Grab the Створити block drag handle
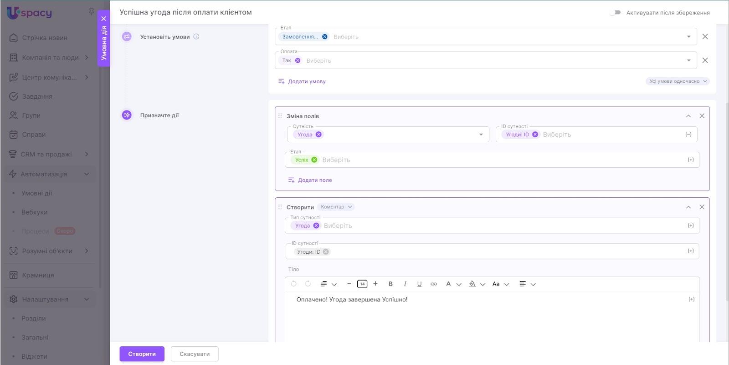 (280, 207)
